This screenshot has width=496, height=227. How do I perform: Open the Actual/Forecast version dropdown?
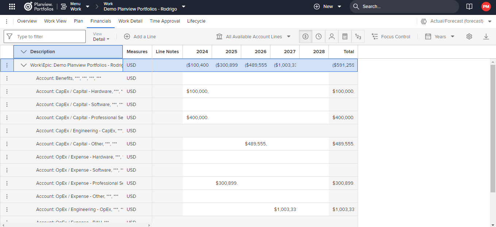pyautogui.click(x=456, y=21)
